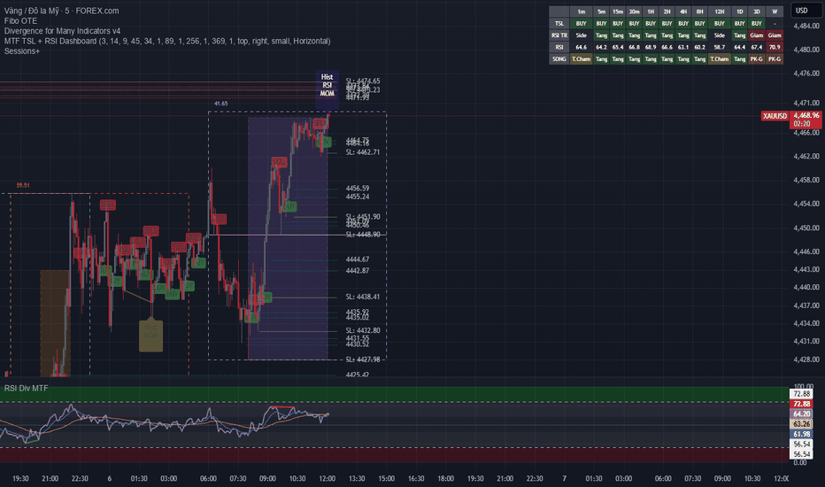Click the red 72.88 RSI value tag
This screenshot has height=487, width=825.
tap(801, 404)
